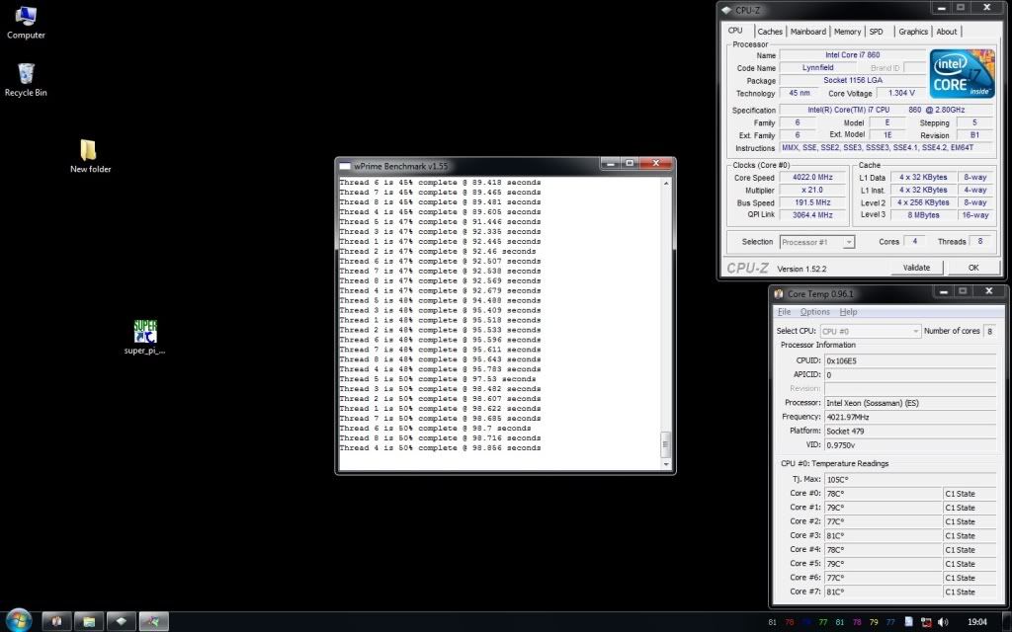Screen dimensions: 1012x632
Task: Click the Core Voltage value 1.304 V
Action: pos(901,93)
